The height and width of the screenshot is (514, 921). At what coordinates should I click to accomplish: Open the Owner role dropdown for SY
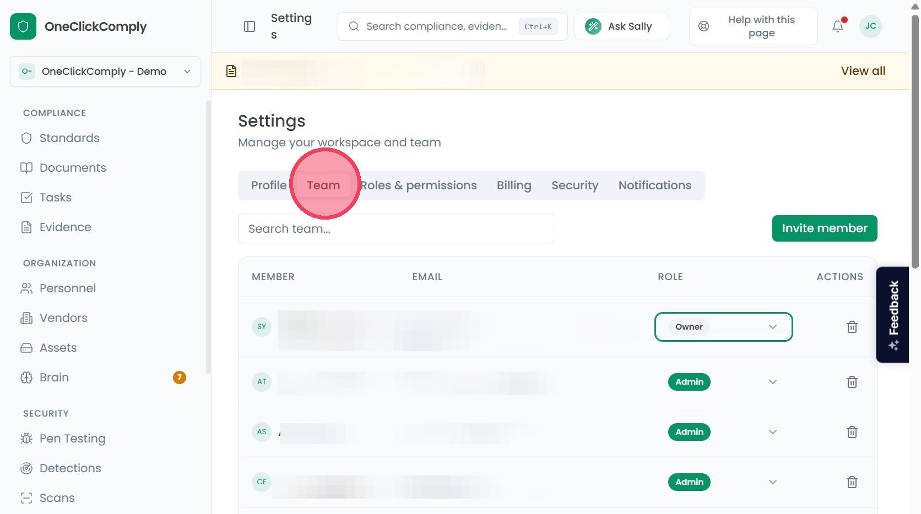(x=723, y=327)
